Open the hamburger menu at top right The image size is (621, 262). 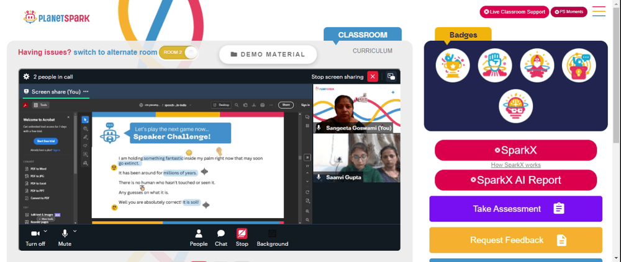[599, 11]
